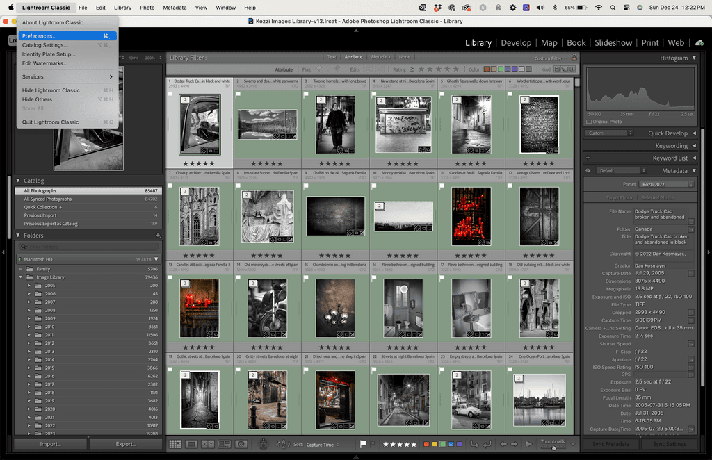The image size is (712, 460).
Task: Adjust the Thumbnails size slider
Action: (x=553, y=447)
